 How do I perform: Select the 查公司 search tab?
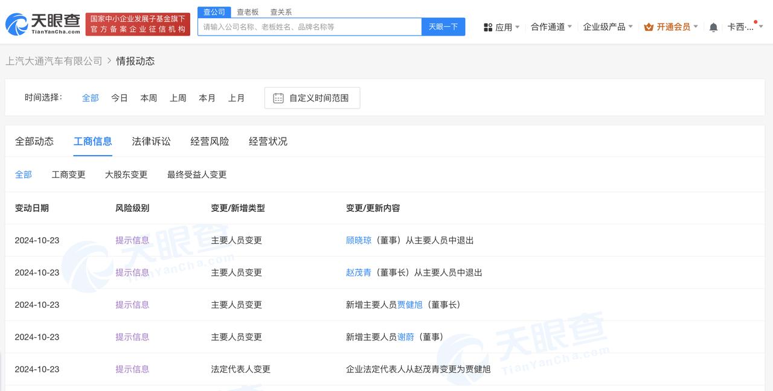pyautogui.click(x=214, y=12)
